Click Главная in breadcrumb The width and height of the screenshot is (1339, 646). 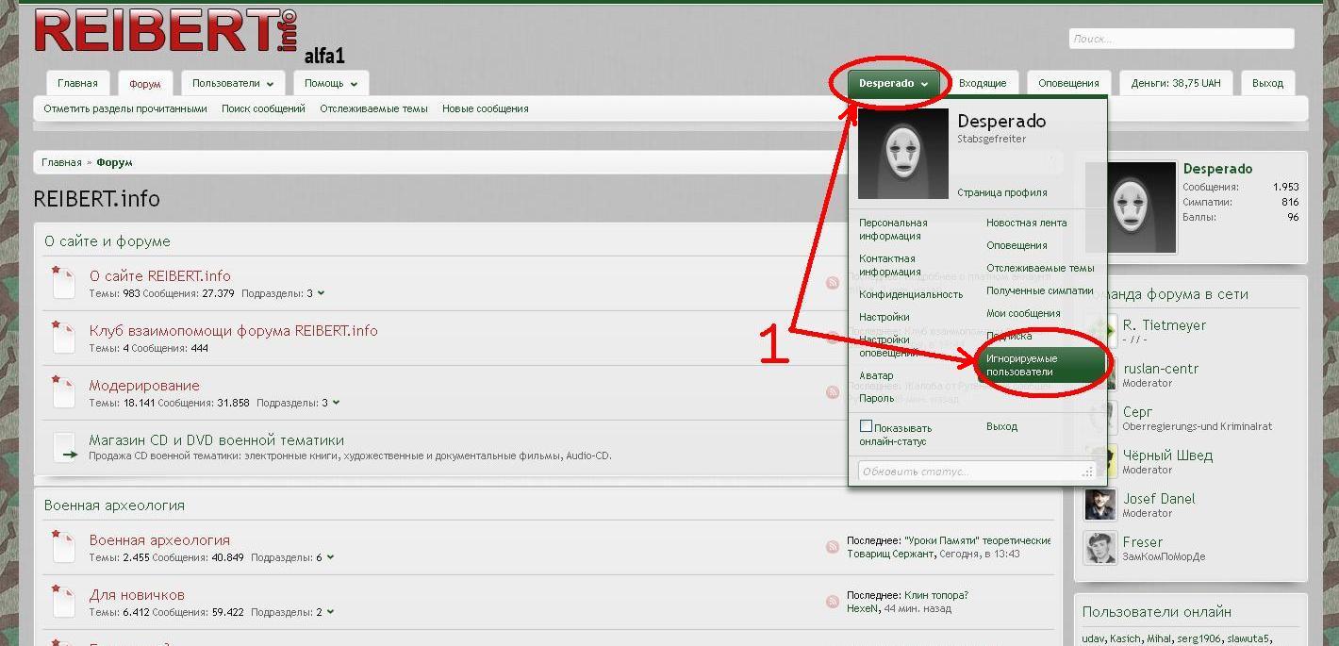tap(61, 162)
